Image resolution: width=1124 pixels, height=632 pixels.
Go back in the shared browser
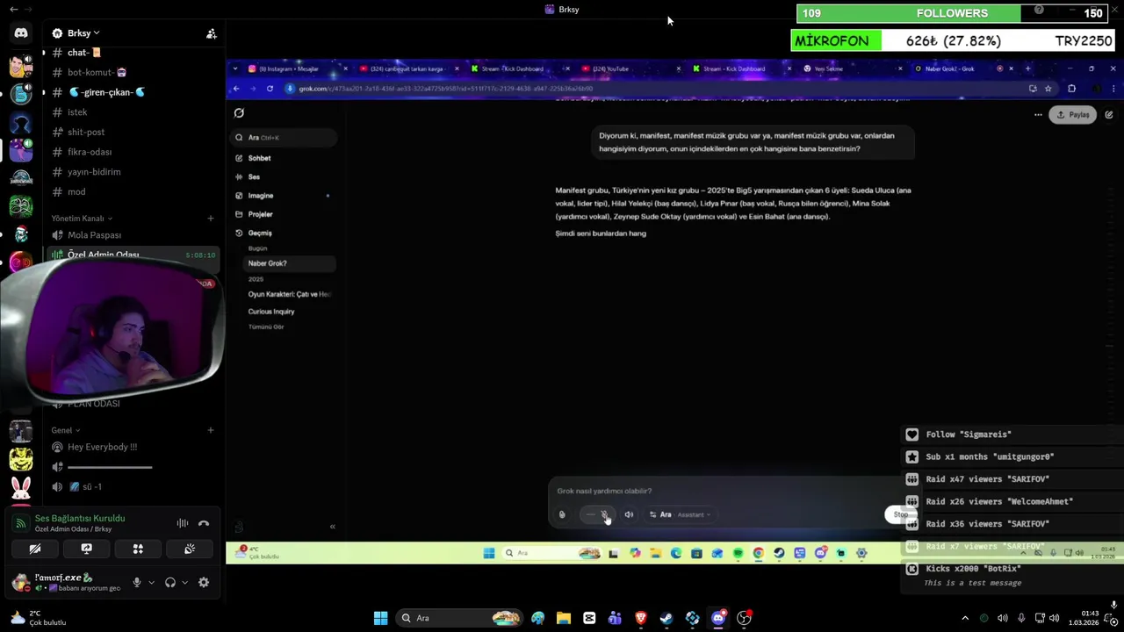click(x=236, y=89)
